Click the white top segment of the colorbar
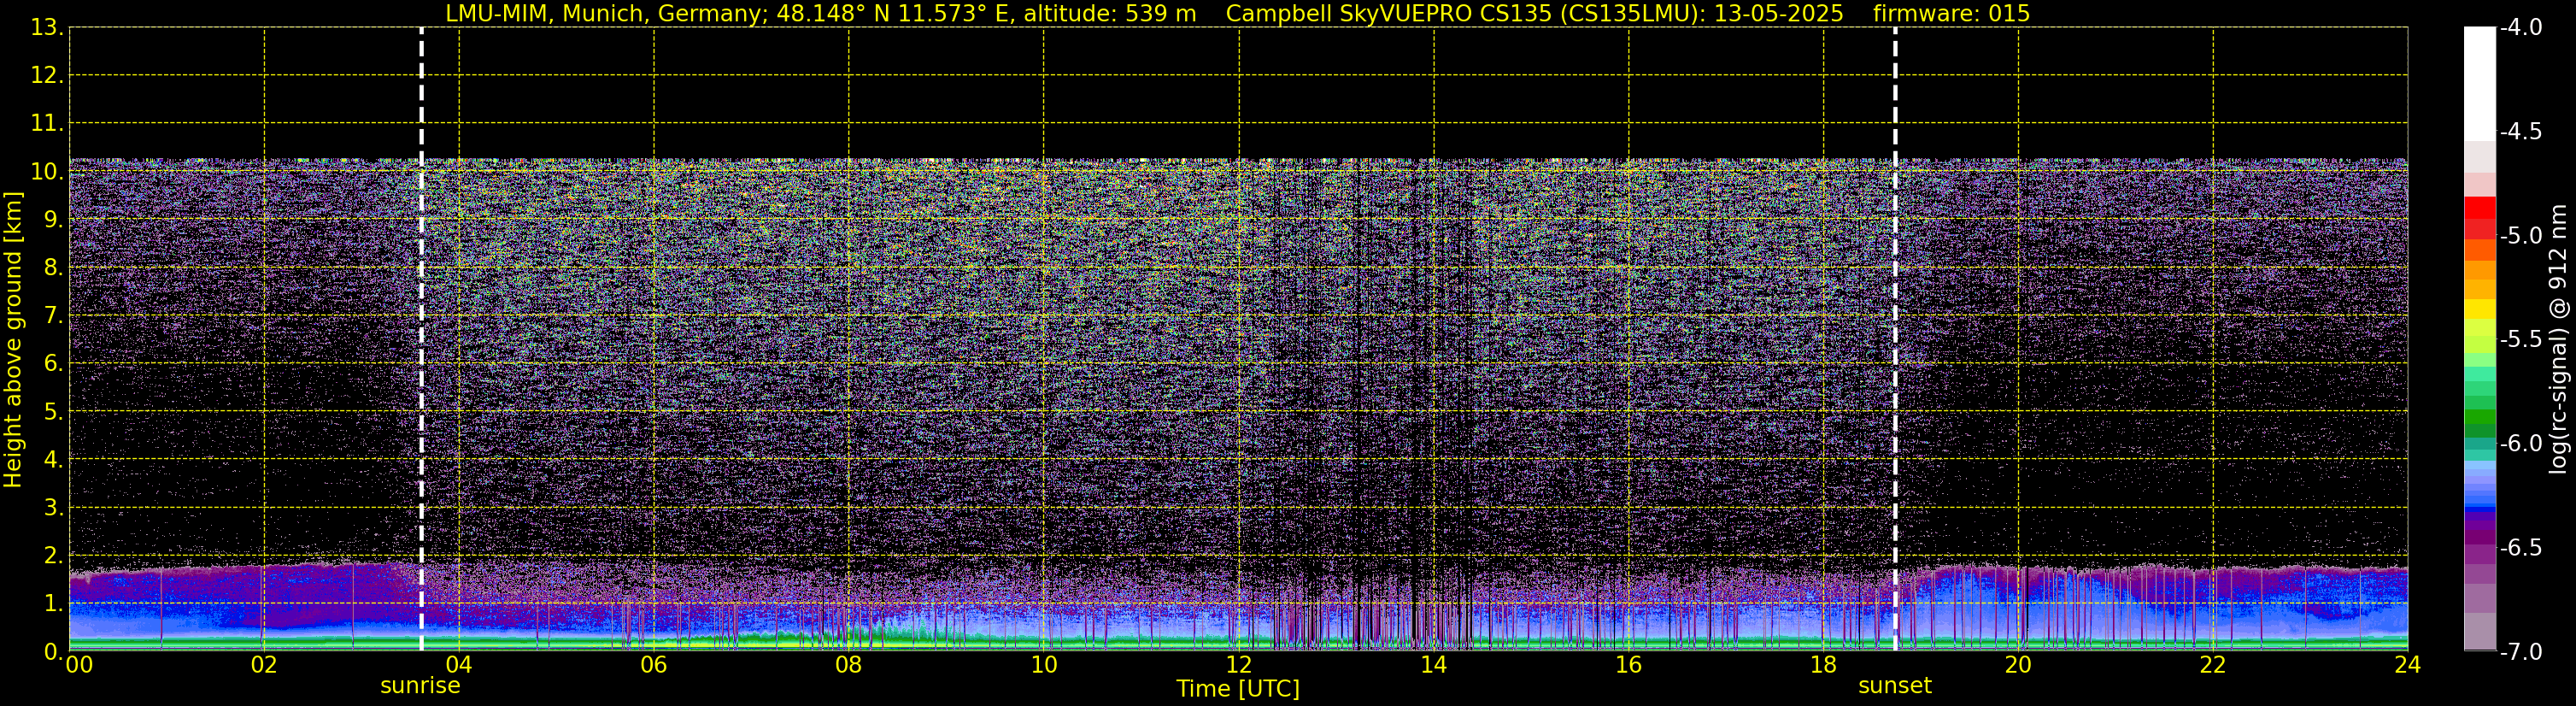Screen dimensions: 2576x706 pyautogui.click(x=2479, y=84)
